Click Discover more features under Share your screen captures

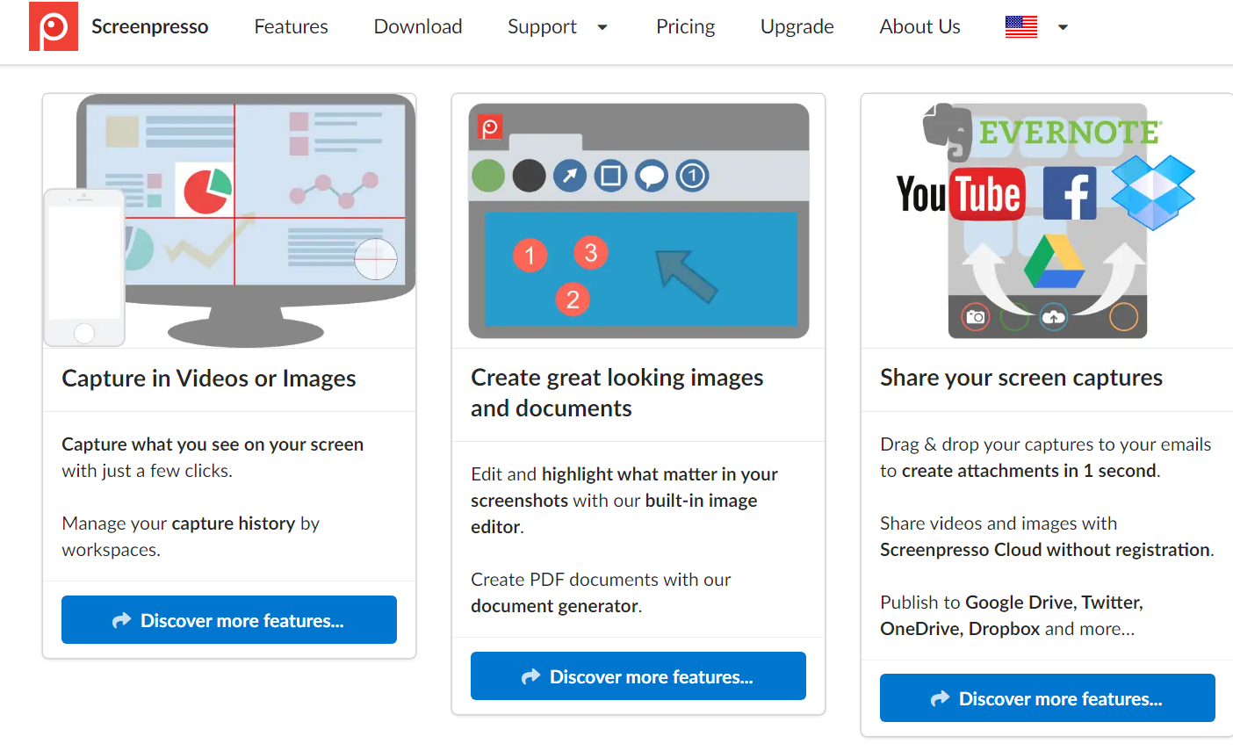pos(1048,698)
